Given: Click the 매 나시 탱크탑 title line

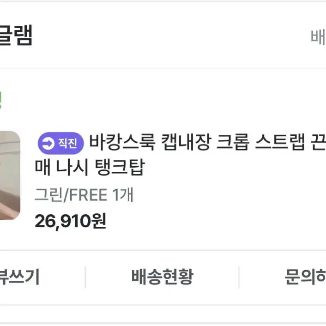Looking at the screenshot, I should [90, 167].
